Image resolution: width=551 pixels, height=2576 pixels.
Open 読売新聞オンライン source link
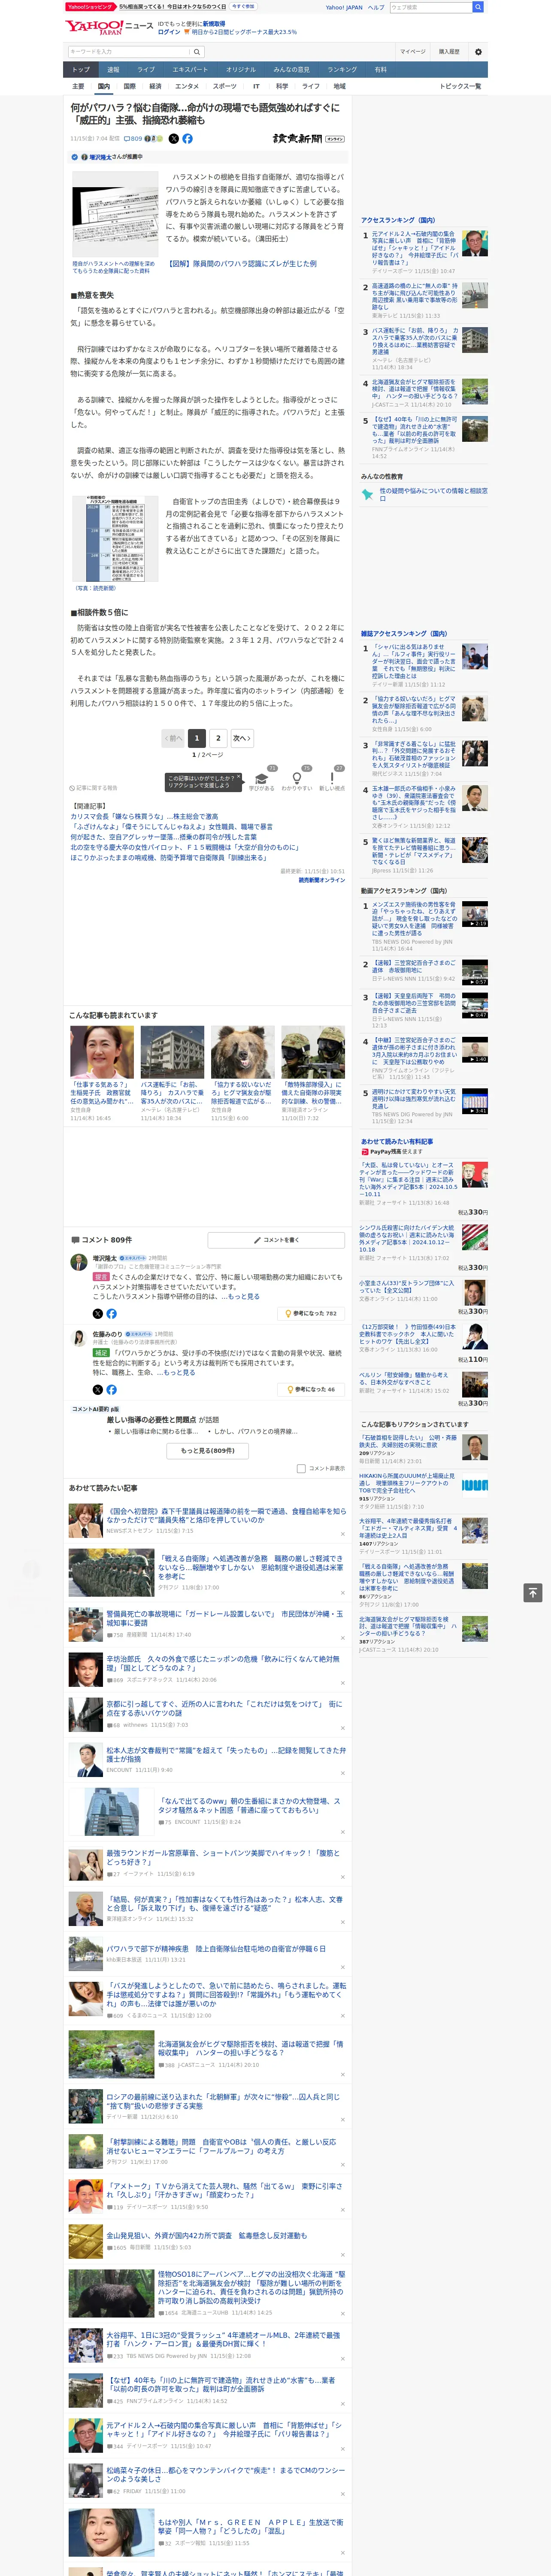321,880
